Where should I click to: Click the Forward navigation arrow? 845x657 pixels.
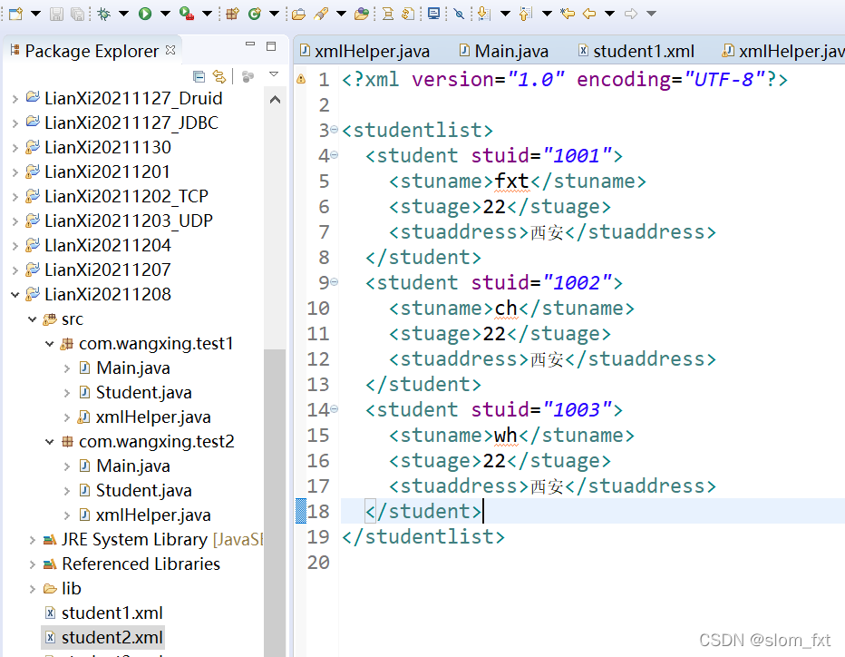click(631, 14)
